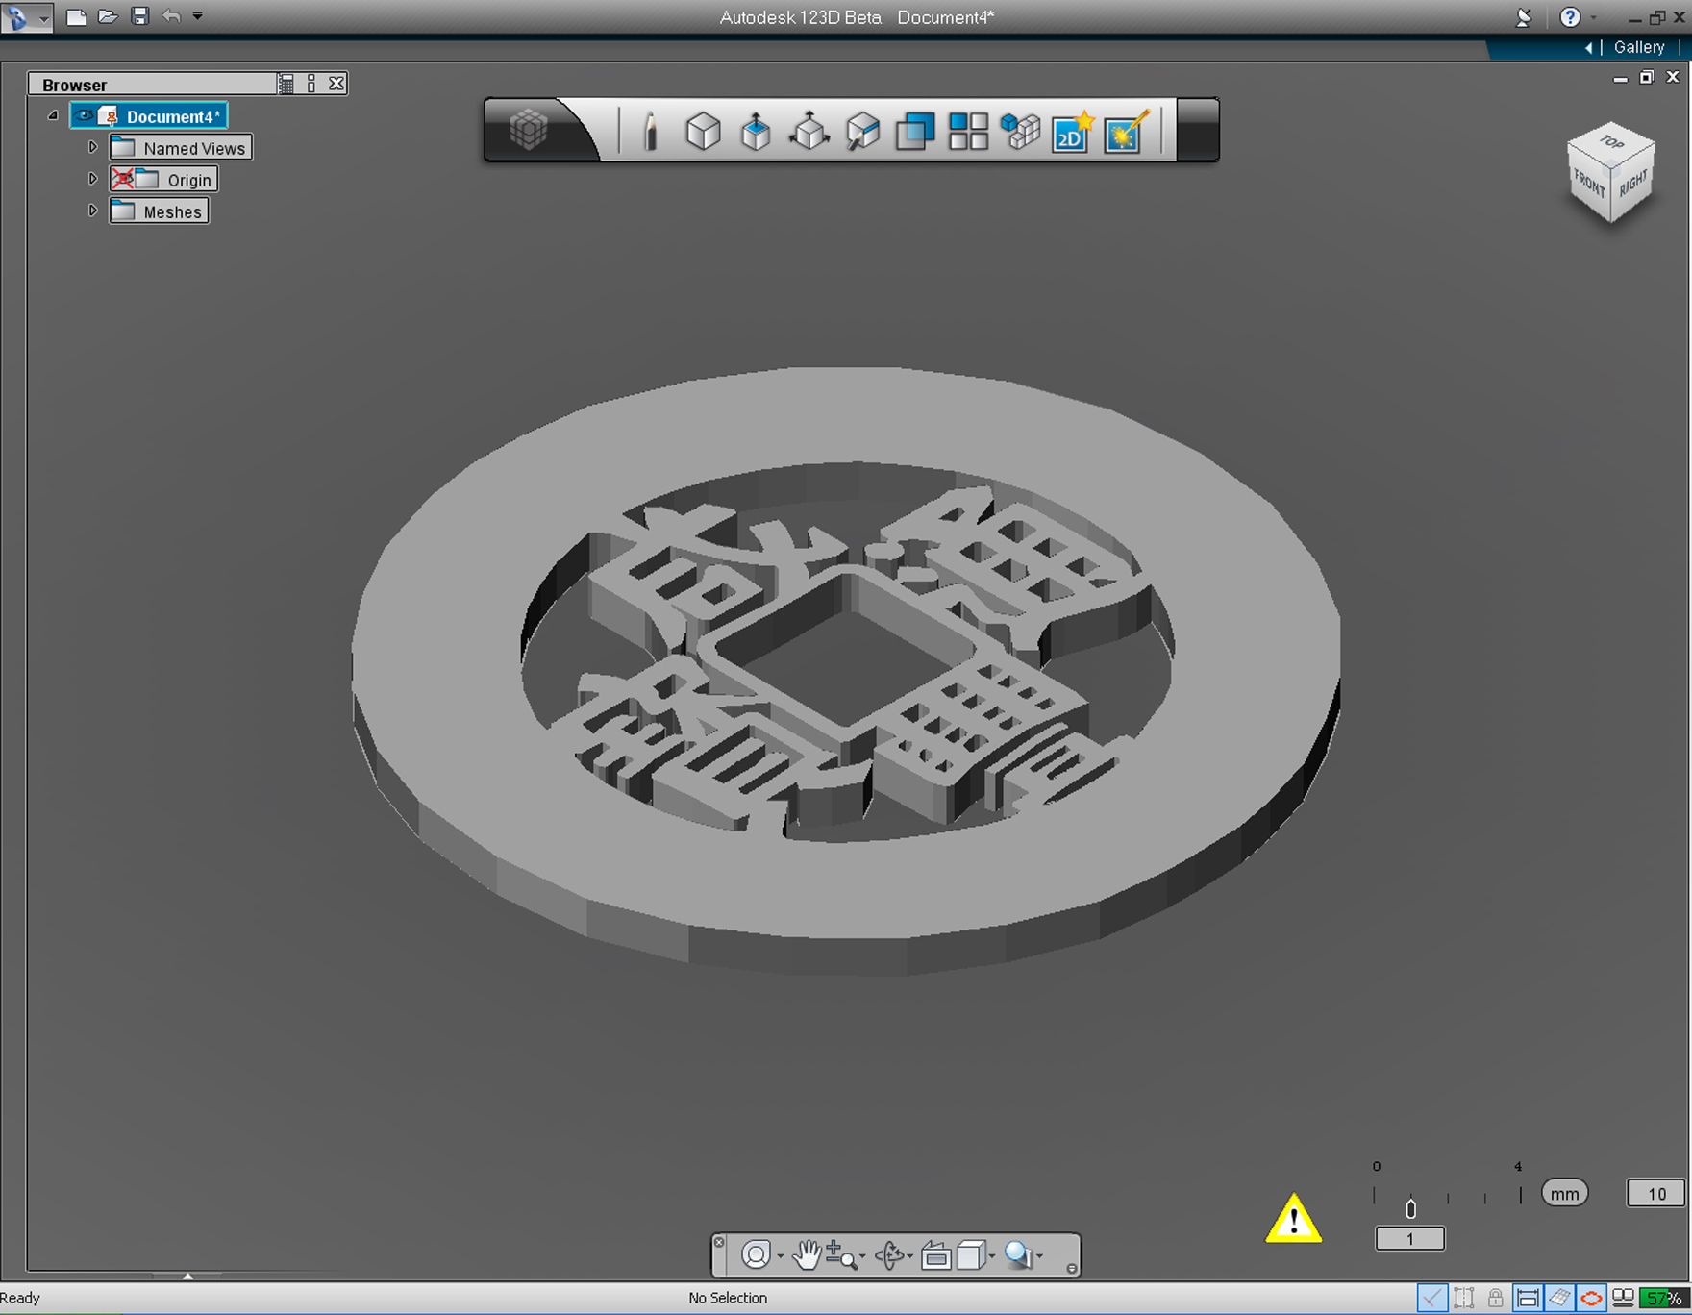The width and height of the screenshot is (1692, 1315).
Task: Save the document with floppy icon
Action: click(x=140, y=16)
